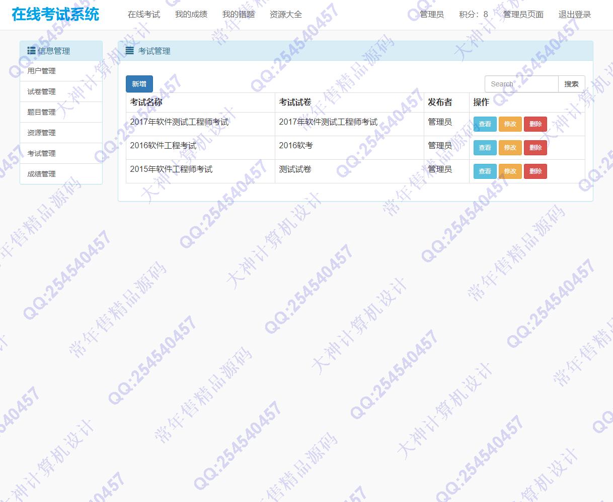View the 2017年软件测试工程师考试 exam with 查看
This screenshot has width=613, height=502.
click(x=485, y=124)
